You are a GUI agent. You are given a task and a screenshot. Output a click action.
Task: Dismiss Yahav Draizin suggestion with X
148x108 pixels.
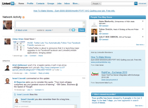point(143,29)
